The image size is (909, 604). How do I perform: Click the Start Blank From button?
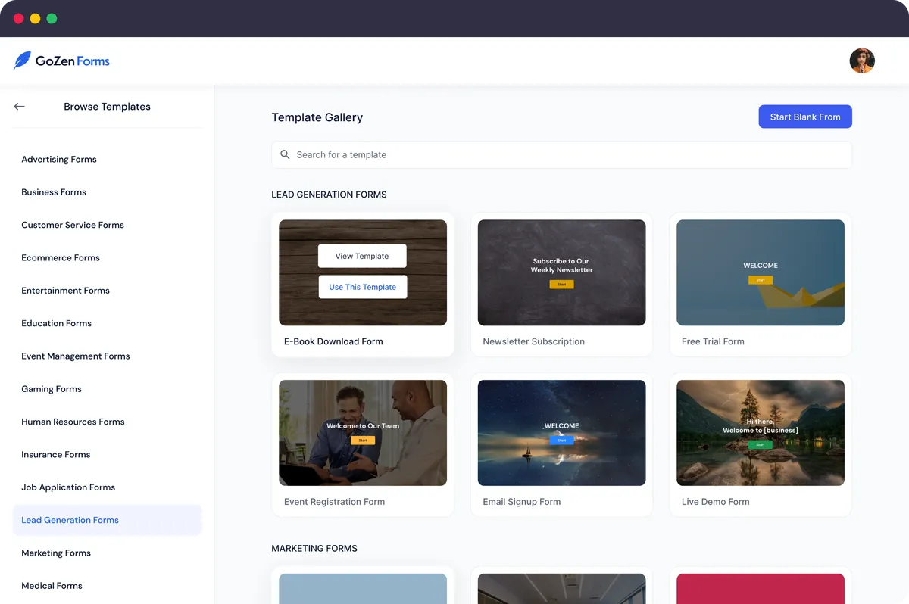(x=805, y=117)
